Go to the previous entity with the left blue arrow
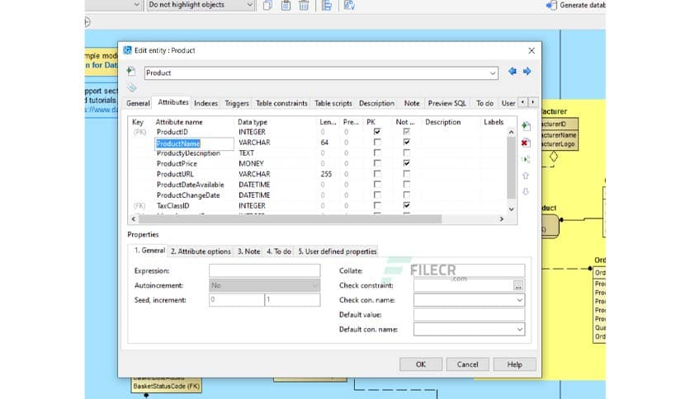The height and width of the screenshot is (399, 690). 513,71
